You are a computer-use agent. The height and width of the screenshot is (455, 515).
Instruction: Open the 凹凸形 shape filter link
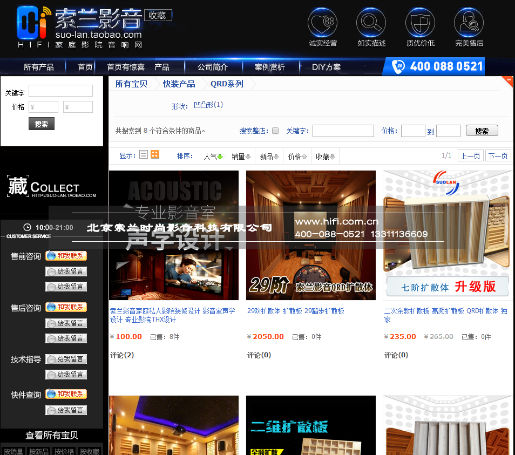[208, 105]
